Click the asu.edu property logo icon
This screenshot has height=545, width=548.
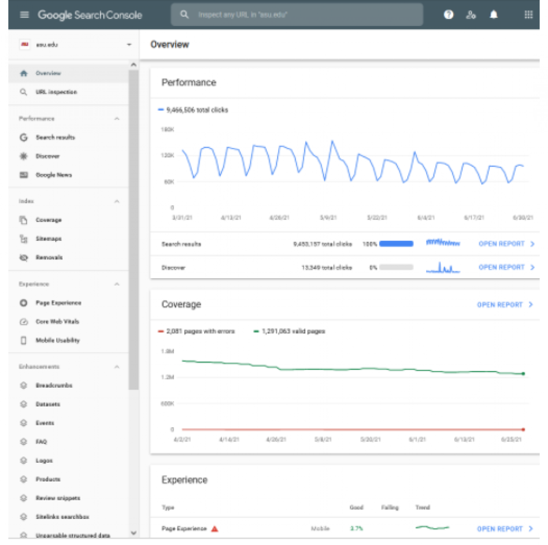coord(25,44)
